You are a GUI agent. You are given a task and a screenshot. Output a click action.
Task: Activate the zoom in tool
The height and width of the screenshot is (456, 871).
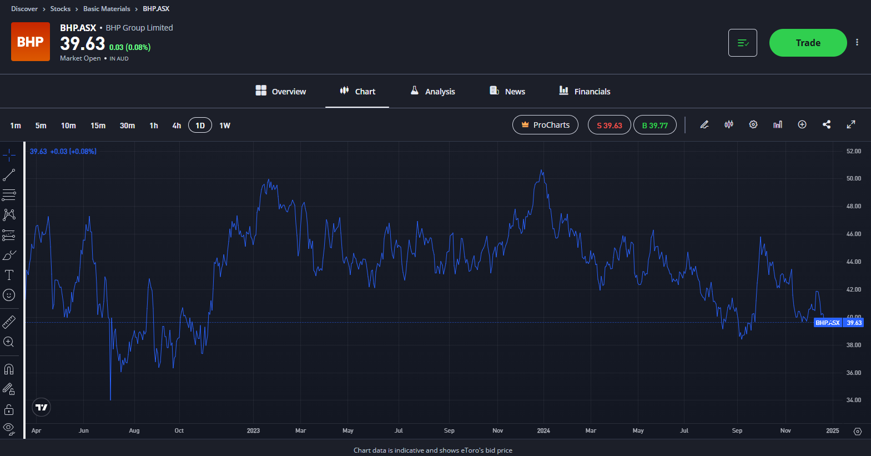[x=9, y=342]
